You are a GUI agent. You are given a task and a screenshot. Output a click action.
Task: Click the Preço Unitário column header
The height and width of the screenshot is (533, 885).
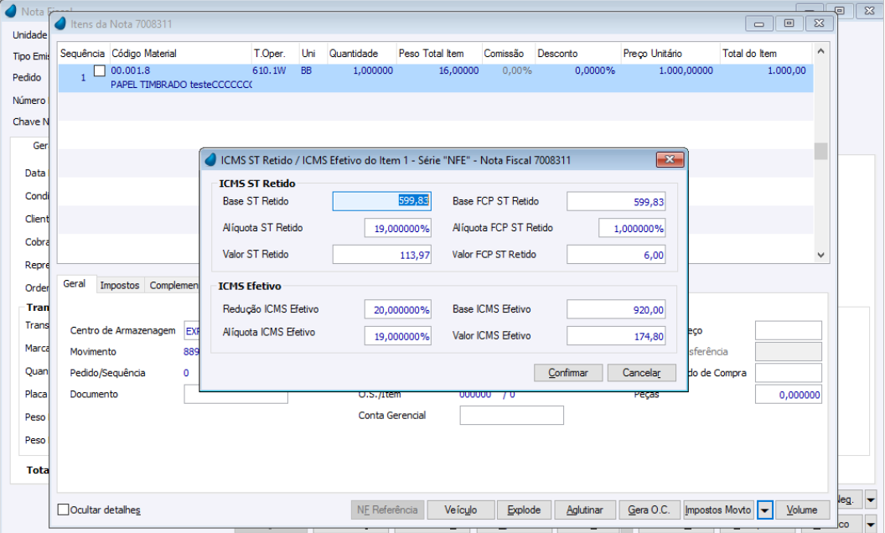click(670, 53)
